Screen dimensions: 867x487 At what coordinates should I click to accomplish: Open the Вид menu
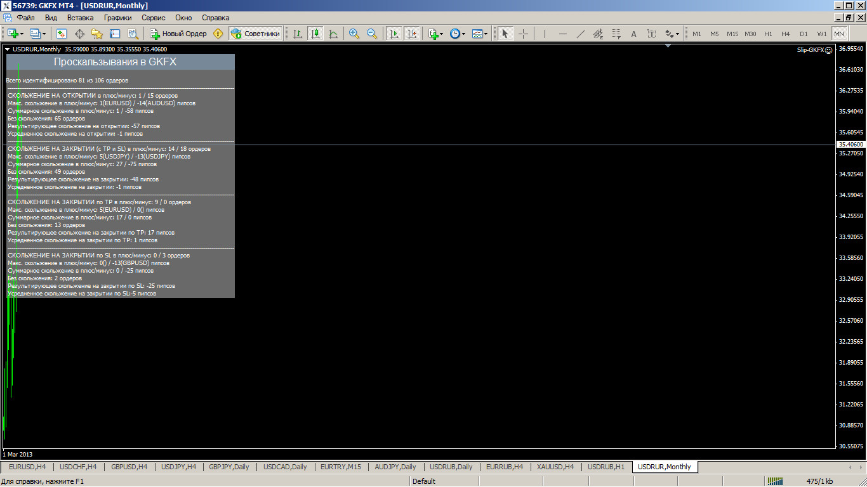(x=51, y=18)
